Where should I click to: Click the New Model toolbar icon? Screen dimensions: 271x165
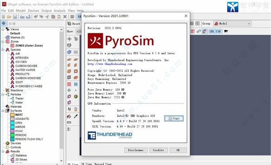tap(4, 17)
